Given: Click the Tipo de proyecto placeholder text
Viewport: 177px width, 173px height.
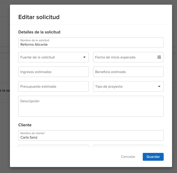Looking at the screenshot, I should point(109,86).
